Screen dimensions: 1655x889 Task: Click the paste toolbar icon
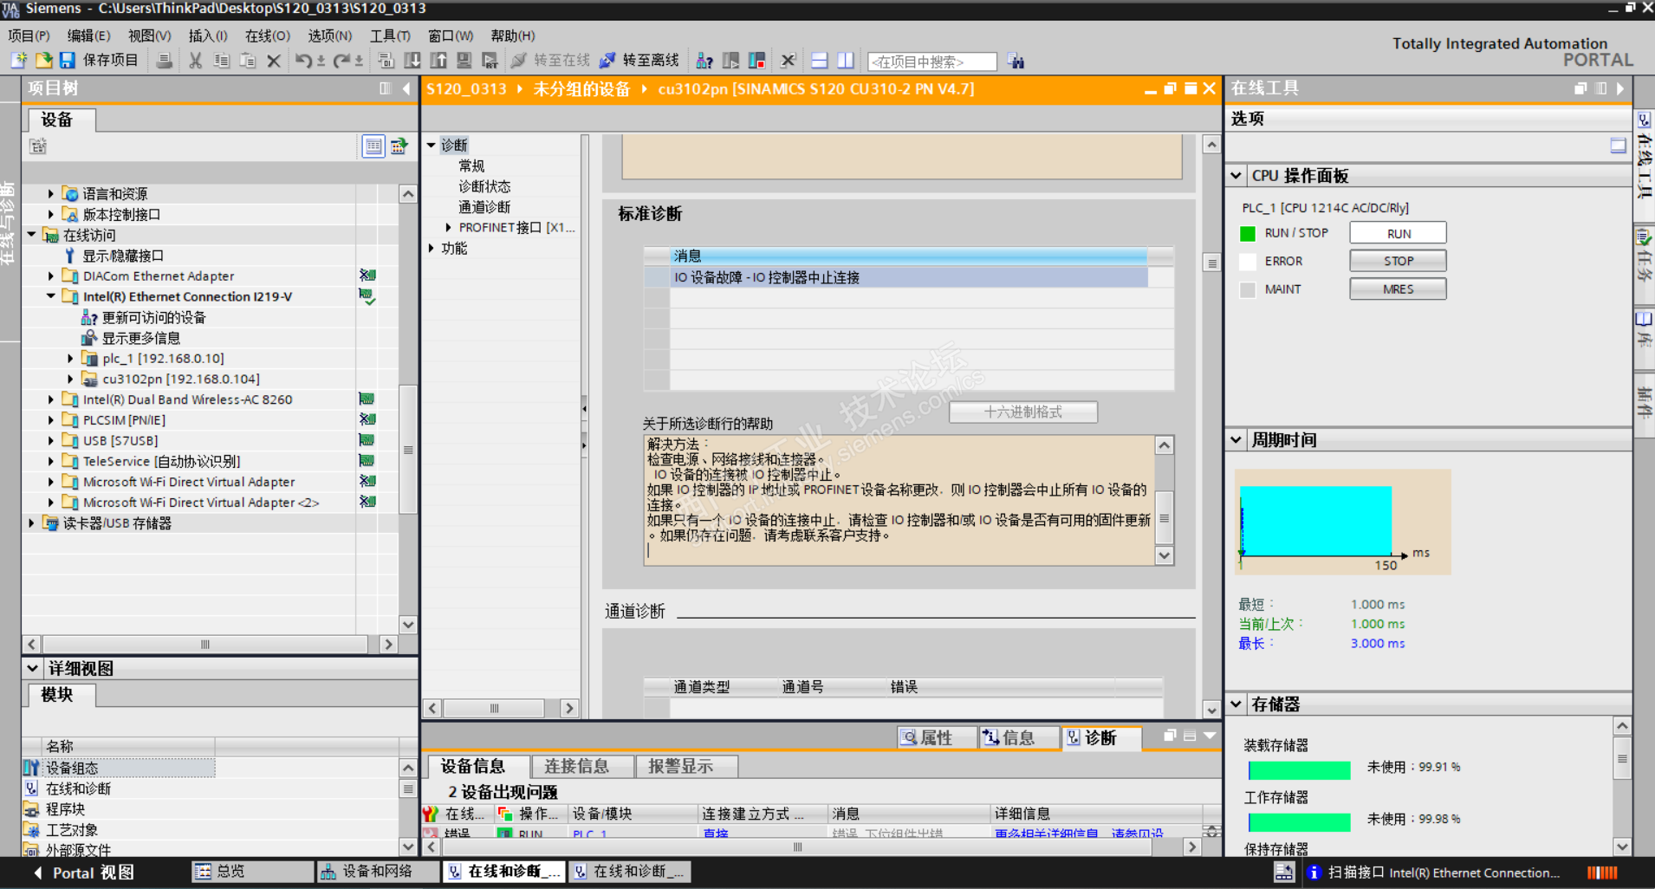click(x=248, y=61)
